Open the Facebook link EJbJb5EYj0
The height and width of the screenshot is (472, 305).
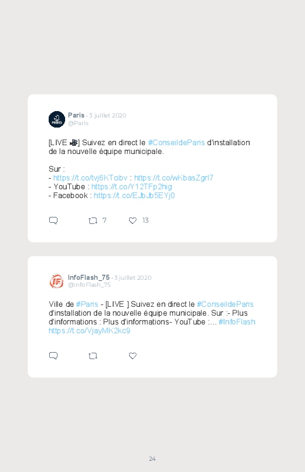pyautogui.click(x=134, y=195)
